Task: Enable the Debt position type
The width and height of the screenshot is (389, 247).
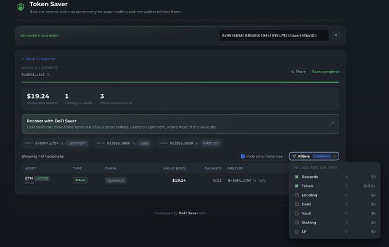Action: click(296, 204)
